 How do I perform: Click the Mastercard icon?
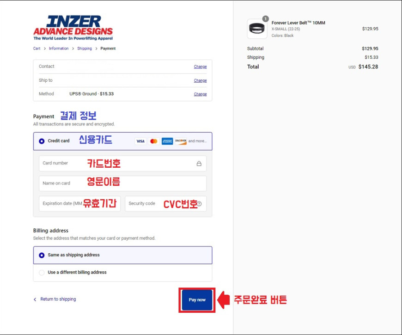[x=154, y=141]
